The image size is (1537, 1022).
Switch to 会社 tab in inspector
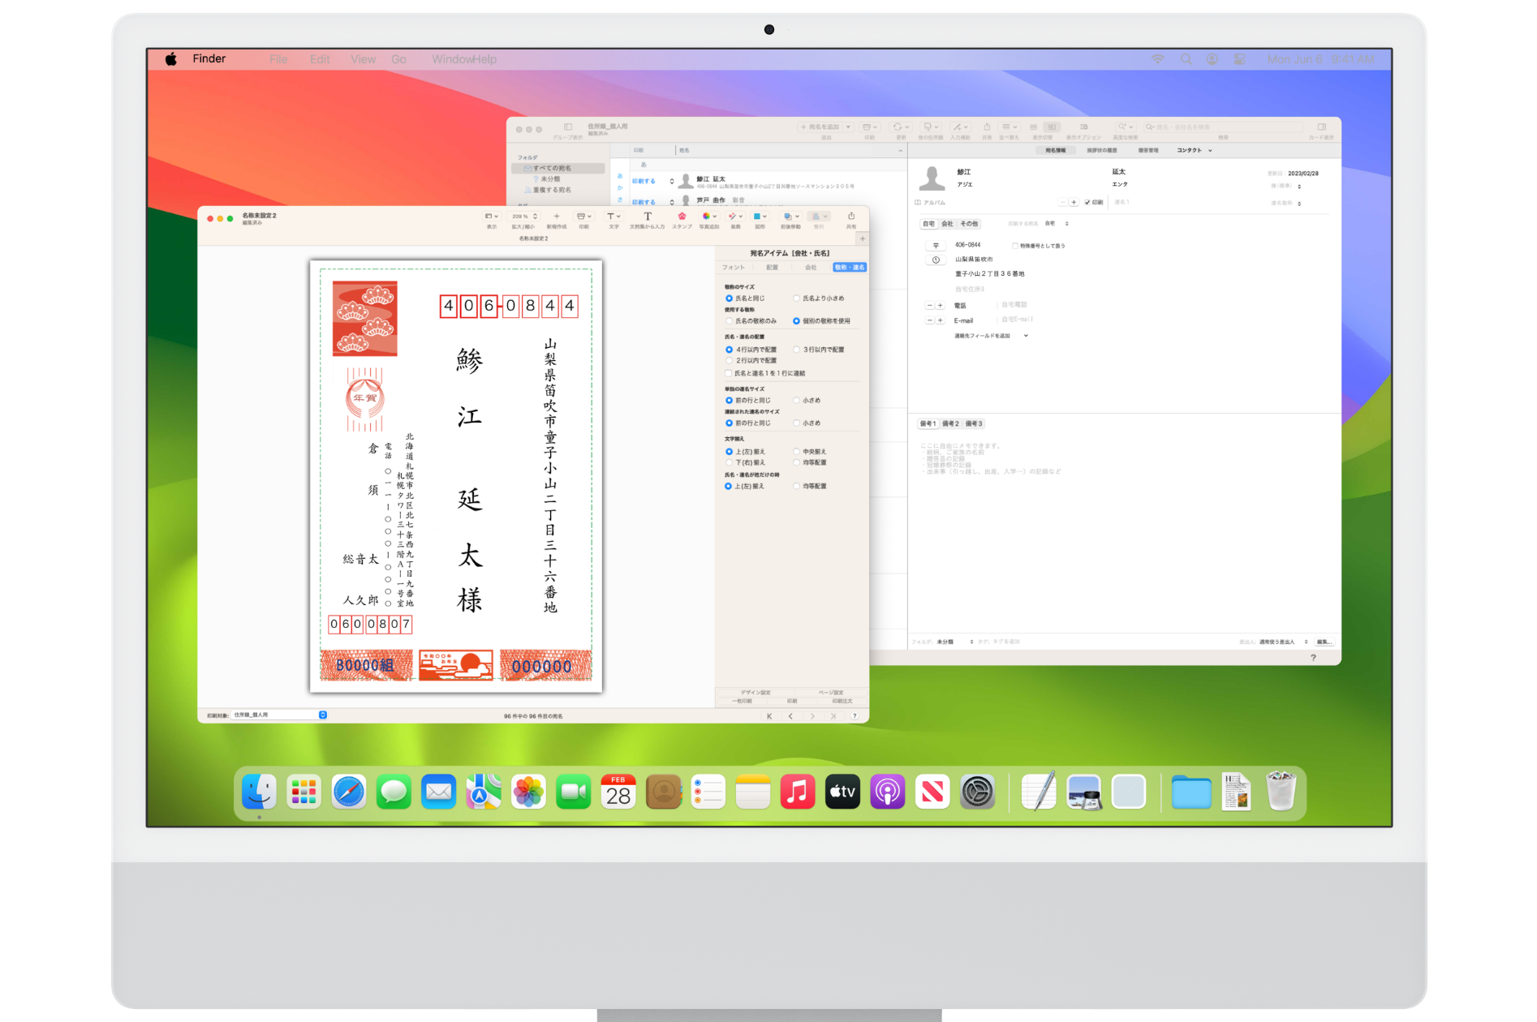811,268
